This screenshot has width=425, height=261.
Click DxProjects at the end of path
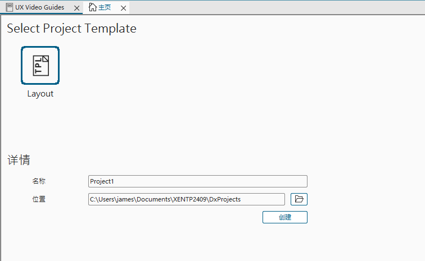click(x=224, y=199)
